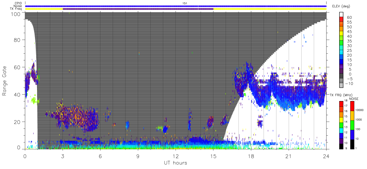Click the blue Noise bar above the plot
Screen dimensions: 367x169
[176, 6]
